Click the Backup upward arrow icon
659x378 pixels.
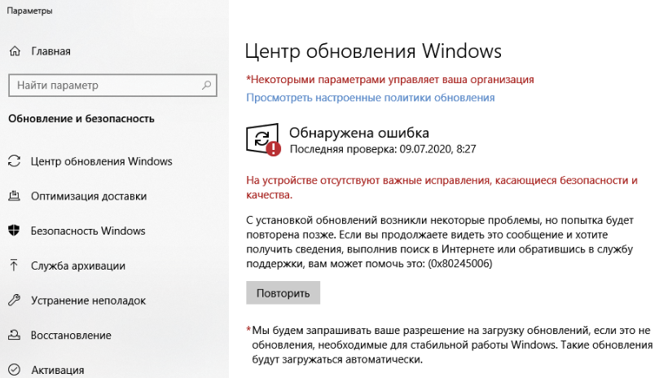click(x=14, y=266)
